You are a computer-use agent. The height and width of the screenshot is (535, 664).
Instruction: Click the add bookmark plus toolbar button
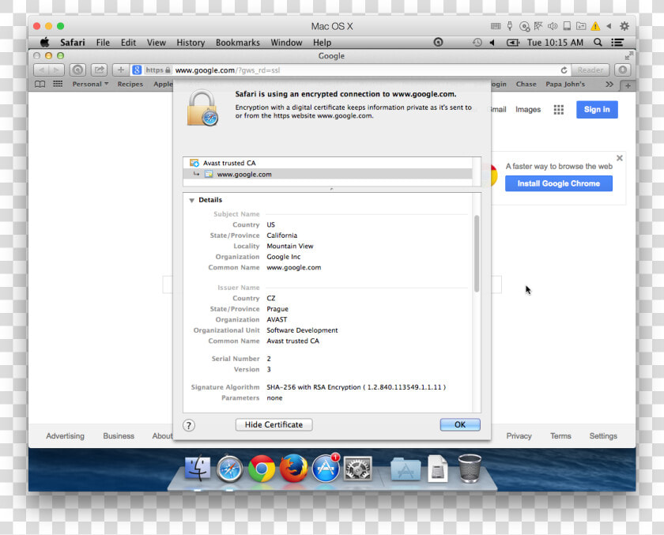pos(121,70)
